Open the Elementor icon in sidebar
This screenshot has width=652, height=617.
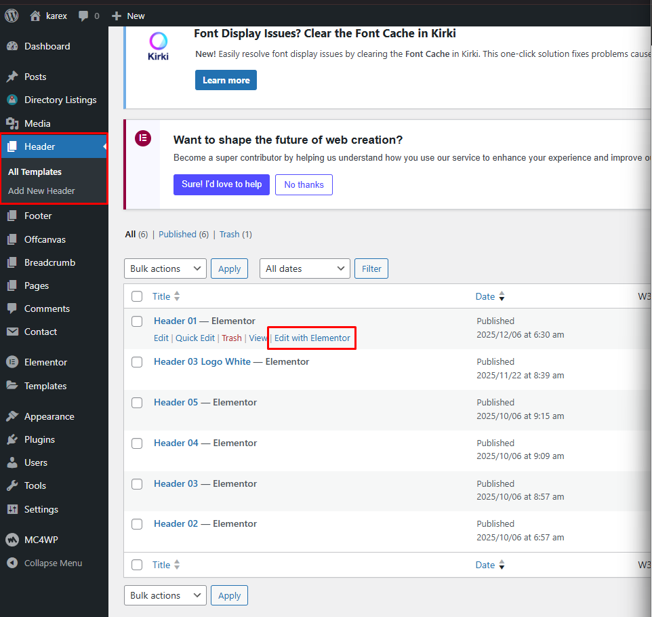point(12,362)
